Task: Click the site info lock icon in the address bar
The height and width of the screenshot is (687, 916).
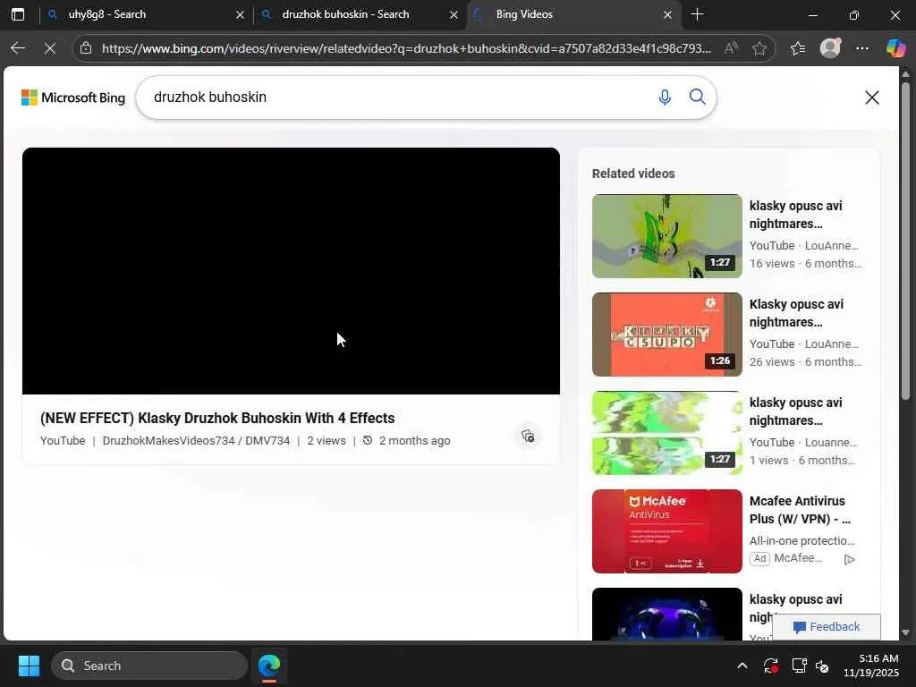Action: pyautogui.click(x=86, y=48)
